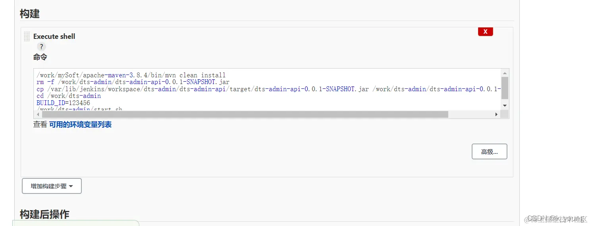Click the Execute shell title

coord(54,36)
